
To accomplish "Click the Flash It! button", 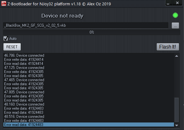I will (x=168, y=47).
